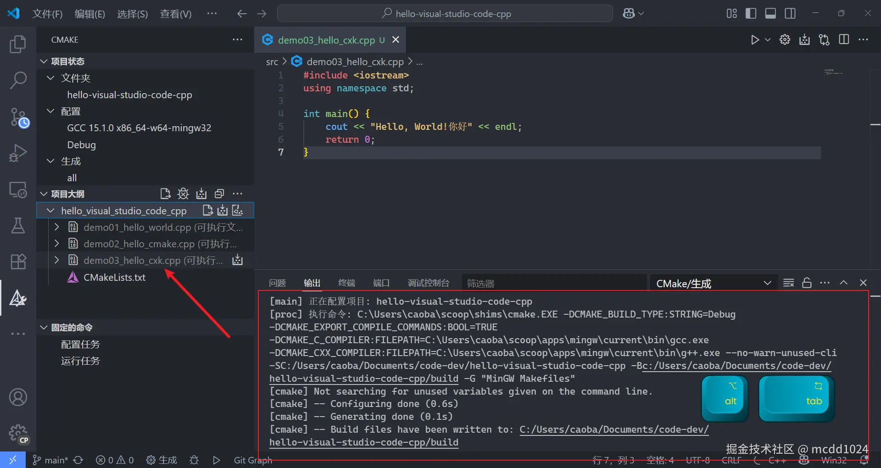Select the CMake icon in activity bar
The height and width of the screenshot is (468, 881).
pos(18,298)
